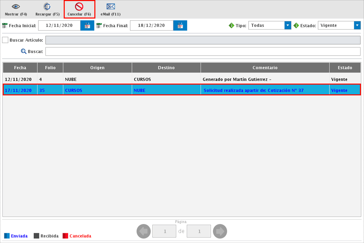The image size is (364, 243).
Task: Open the Fecha Final calendar picker
Action: point(180,26)
